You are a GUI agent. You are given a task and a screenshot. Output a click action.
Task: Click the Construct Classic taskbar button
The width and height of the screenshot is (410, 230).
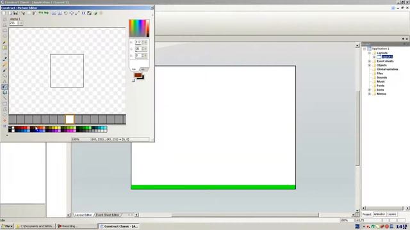click(119, 226)
